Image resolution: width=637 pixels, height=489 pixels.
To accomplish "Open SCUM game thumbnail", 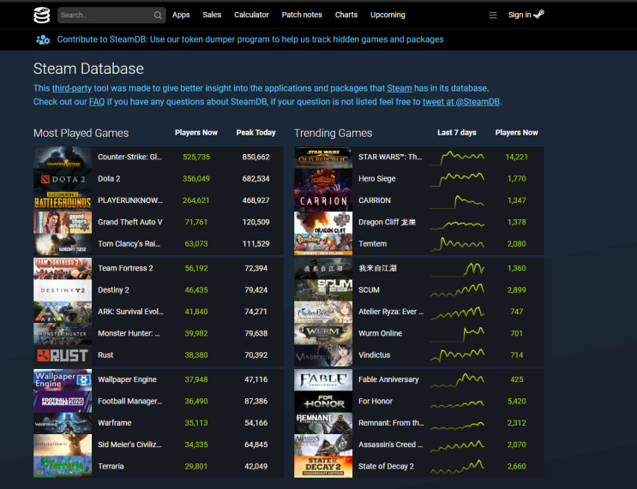I will point(323,290).
